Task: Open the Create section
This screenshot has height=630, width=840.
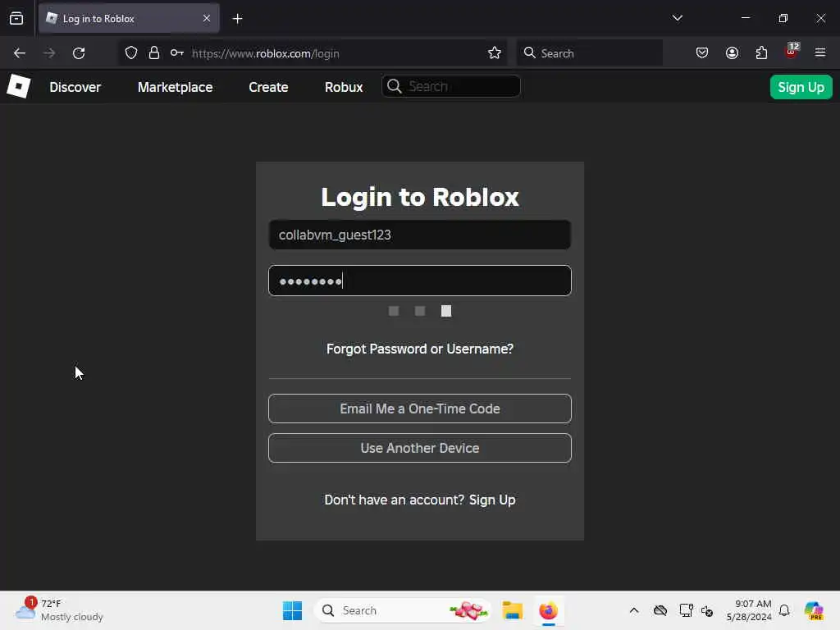Action: coord(268,87)
